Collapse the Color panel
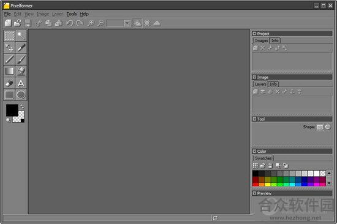This screenshot has height=224, width=337. tap(254, 151)
